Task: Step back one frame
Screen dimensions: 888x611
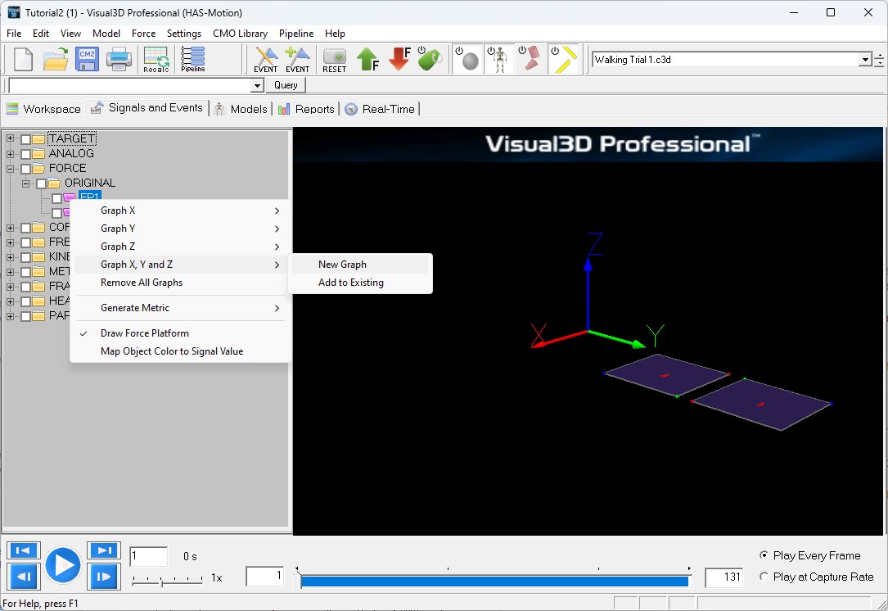Action: 23,577
